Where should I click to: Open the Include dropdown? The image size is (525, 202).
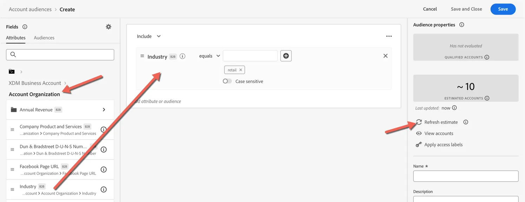click(x=149, y=36)
